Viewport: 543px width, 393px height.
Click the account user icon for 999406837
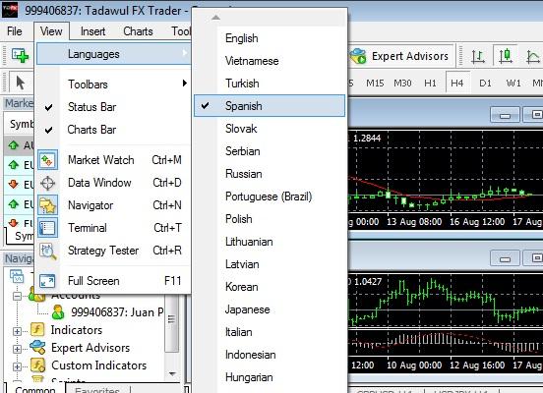[58, 312]
